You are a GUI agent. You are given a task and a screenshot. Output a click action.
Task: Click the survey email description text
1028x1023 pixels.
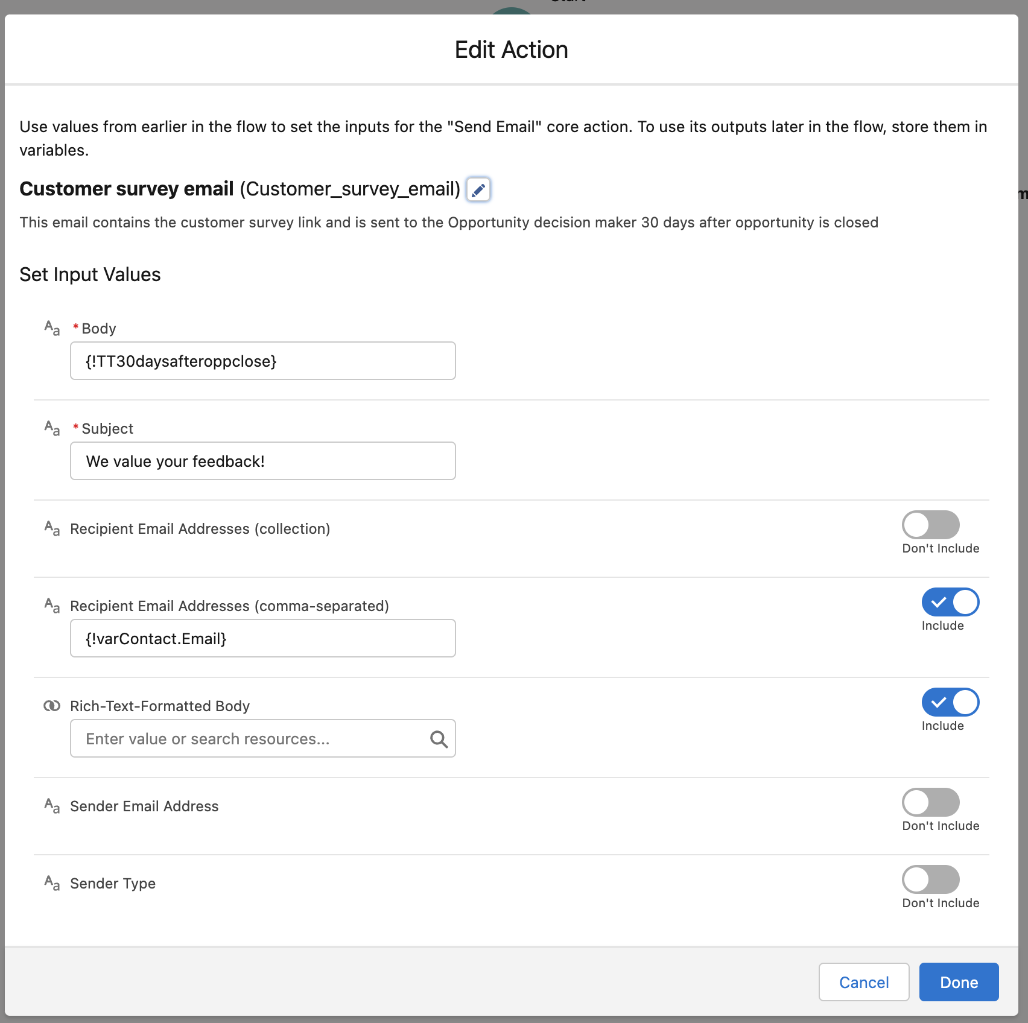point(449,222)
